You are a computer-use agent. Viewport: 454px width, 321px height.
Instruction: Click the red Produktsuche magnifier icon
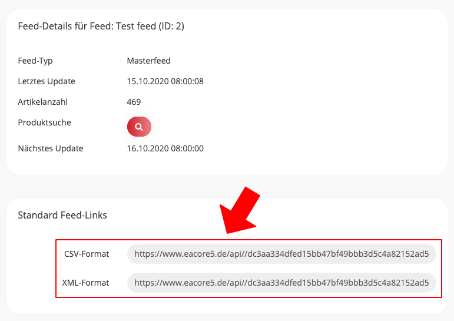(x=139, y=127)
